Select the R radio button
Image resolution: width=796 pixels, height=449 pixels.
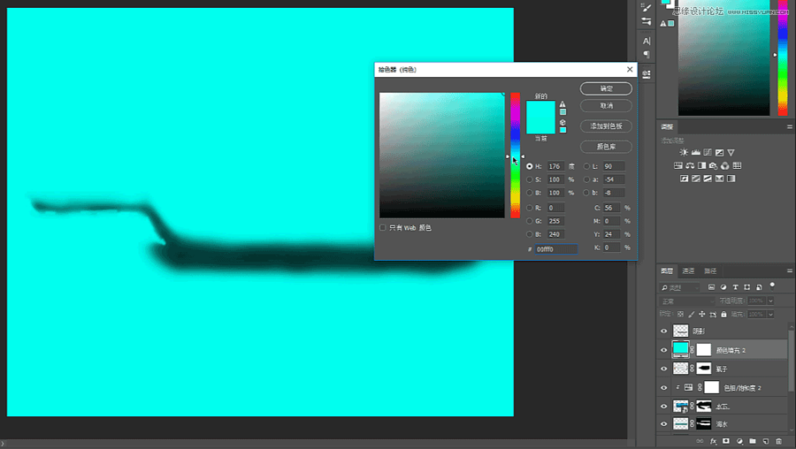pyautogui.click(x=530, y=208)
